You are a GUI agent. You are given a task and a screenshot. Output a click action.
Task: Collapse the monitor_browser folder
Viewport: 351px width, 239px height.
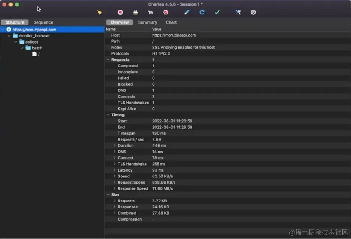coord(9,36)
